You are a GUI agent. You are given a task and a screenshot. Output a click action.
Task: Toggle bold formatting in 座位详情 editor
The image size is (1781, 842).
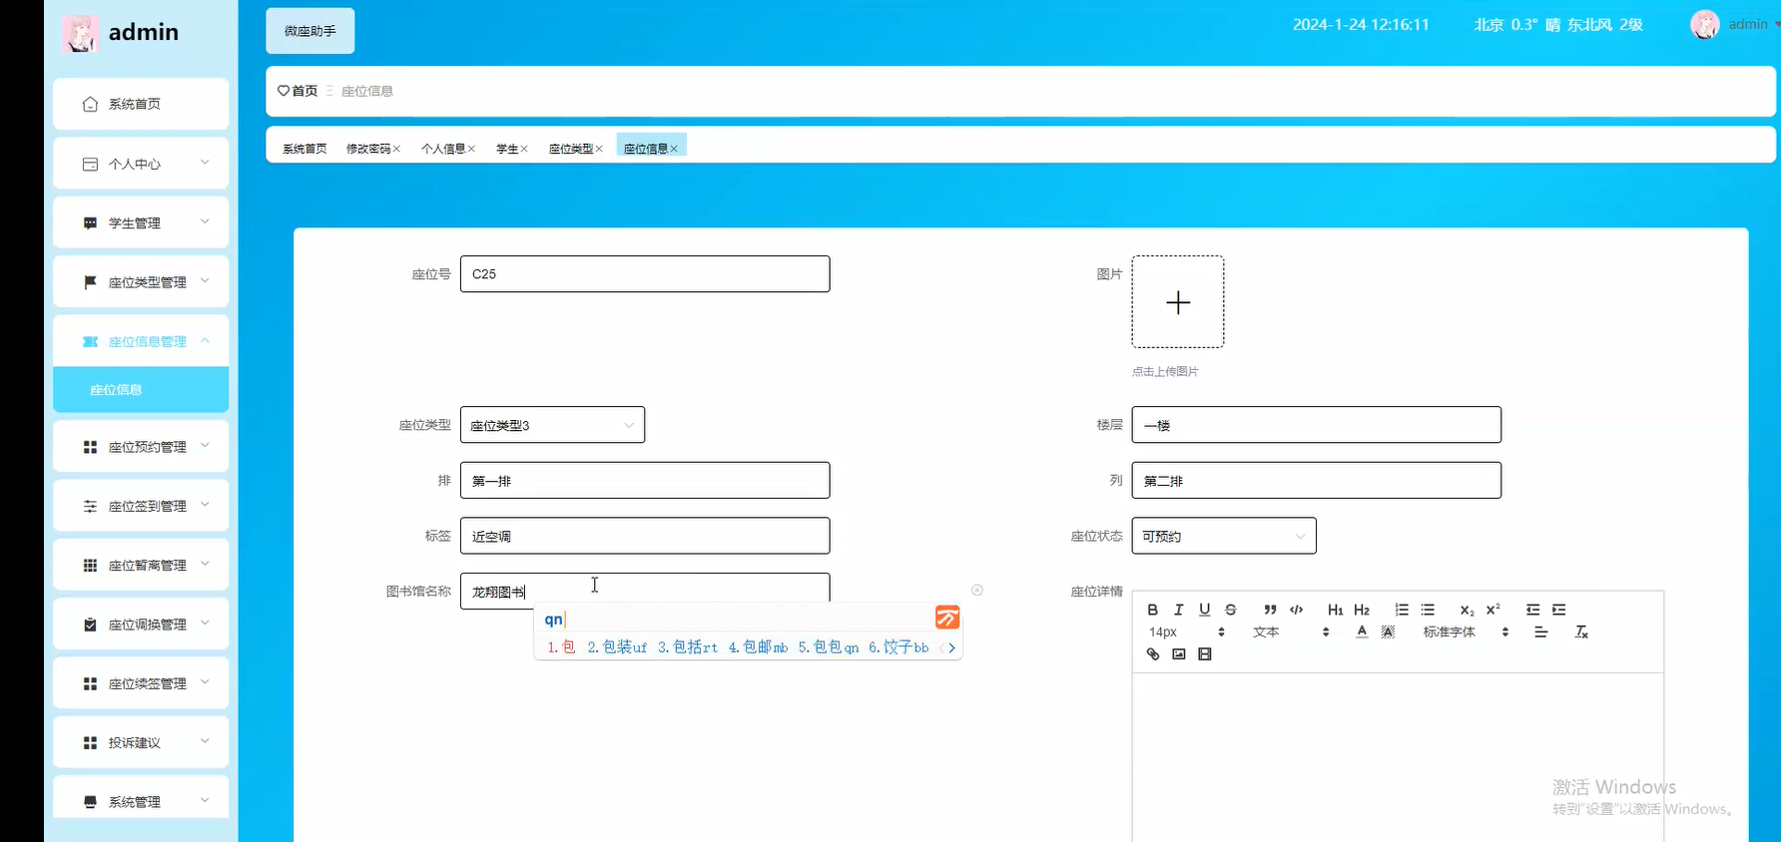pos(1153,610)
